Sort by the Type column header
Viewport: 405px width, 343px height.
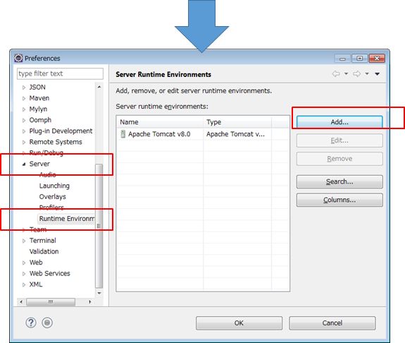click(x=237, y=122)
